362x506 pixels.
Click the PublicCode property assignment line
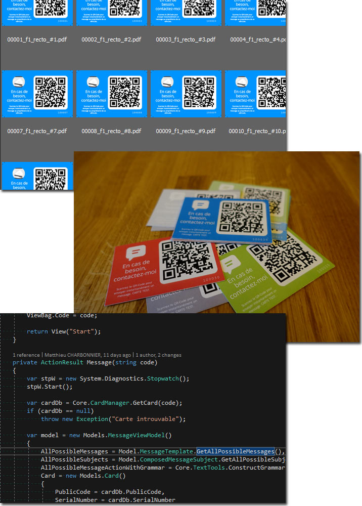110,492
